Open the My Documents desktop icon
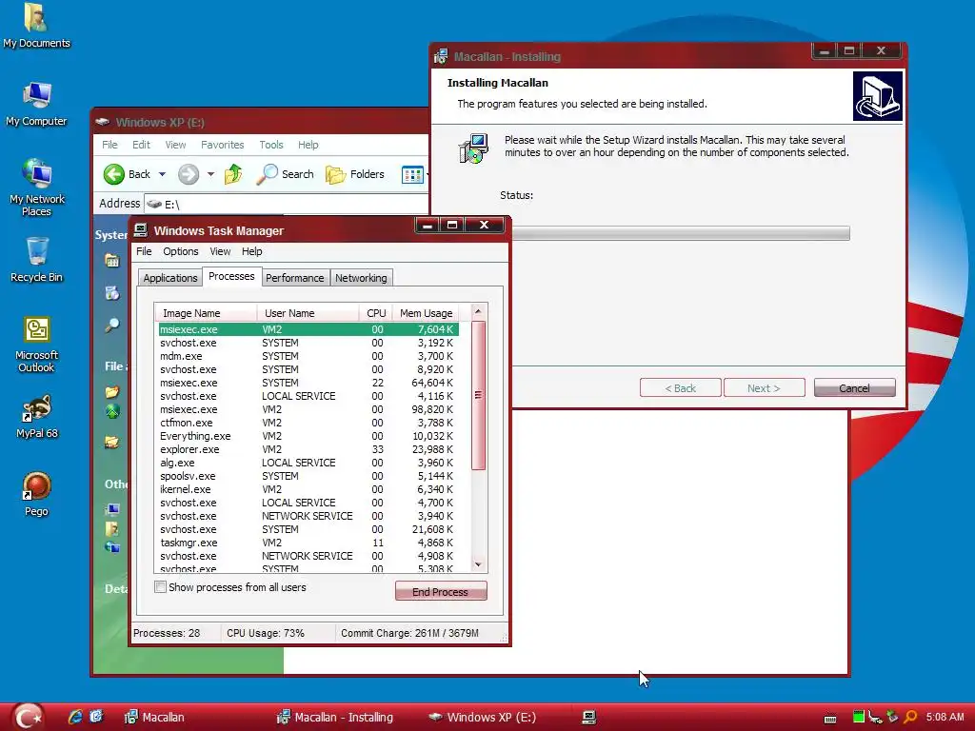The image size is (975, 731). [36, 26]
